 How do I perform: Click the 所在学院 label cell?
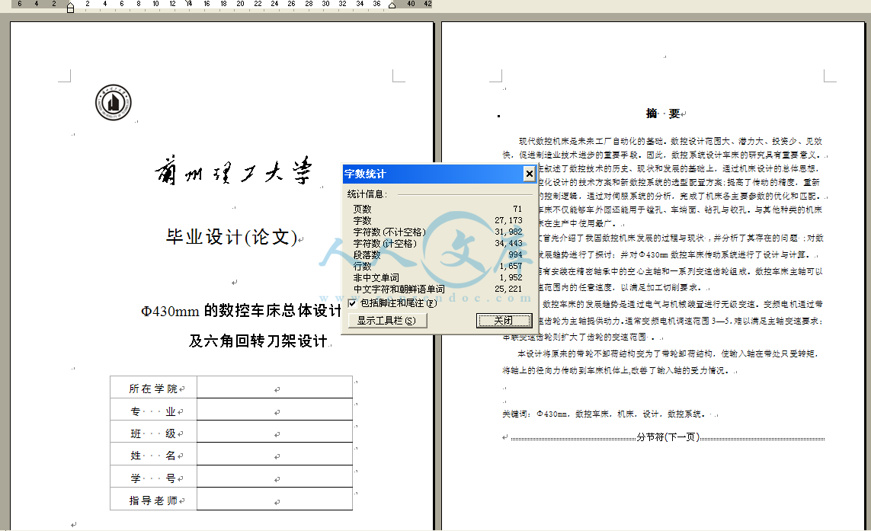(x=153, y=387)
